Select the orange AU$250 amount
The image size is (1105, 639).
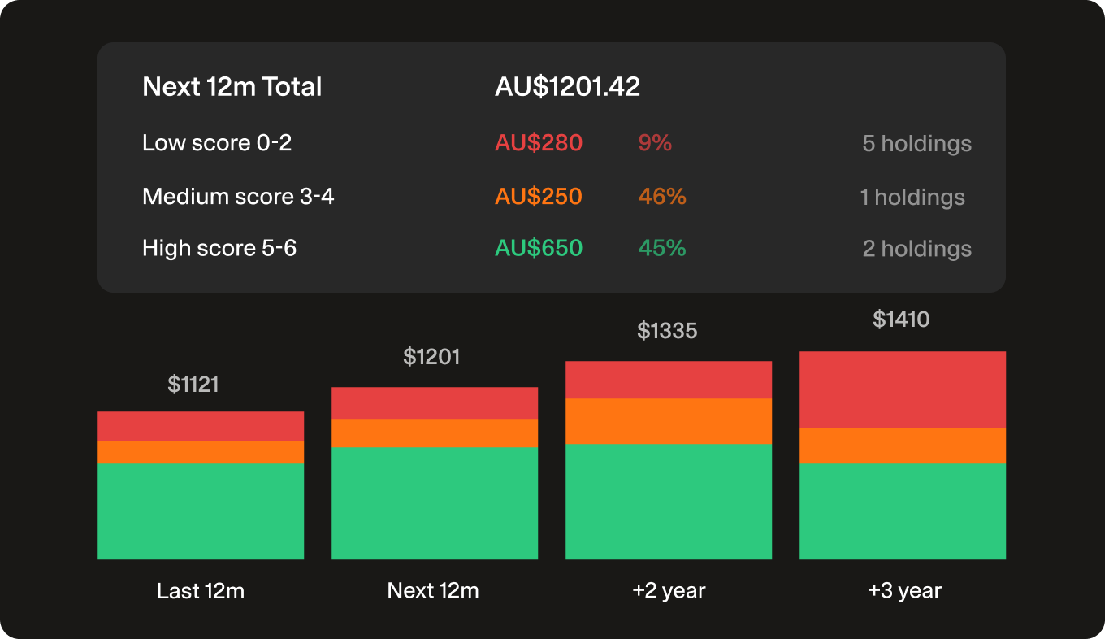(539, 197)
